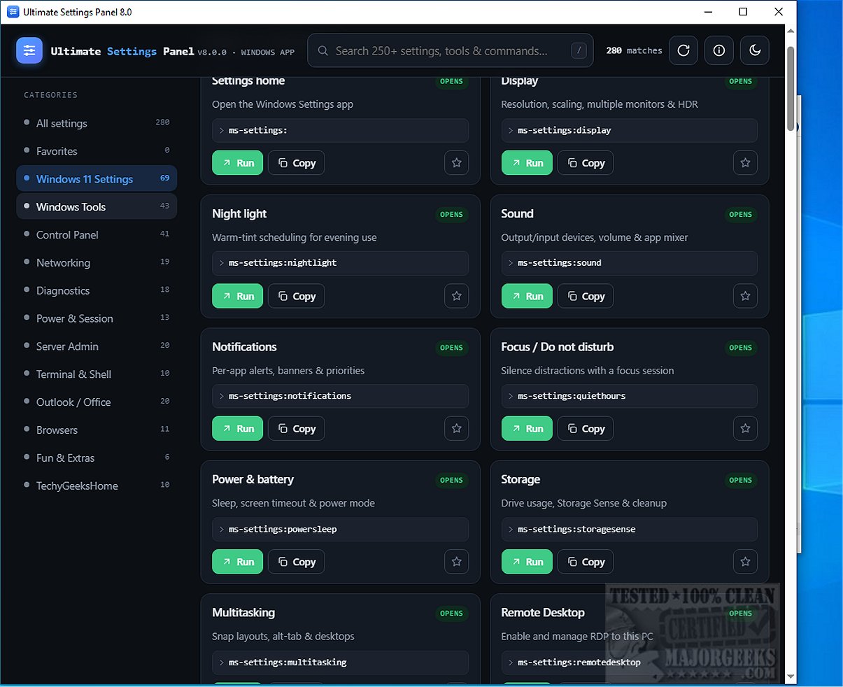The image size is (843, 687).
Task: Click the OPENS badge on Night light
Action: (451, 215)
